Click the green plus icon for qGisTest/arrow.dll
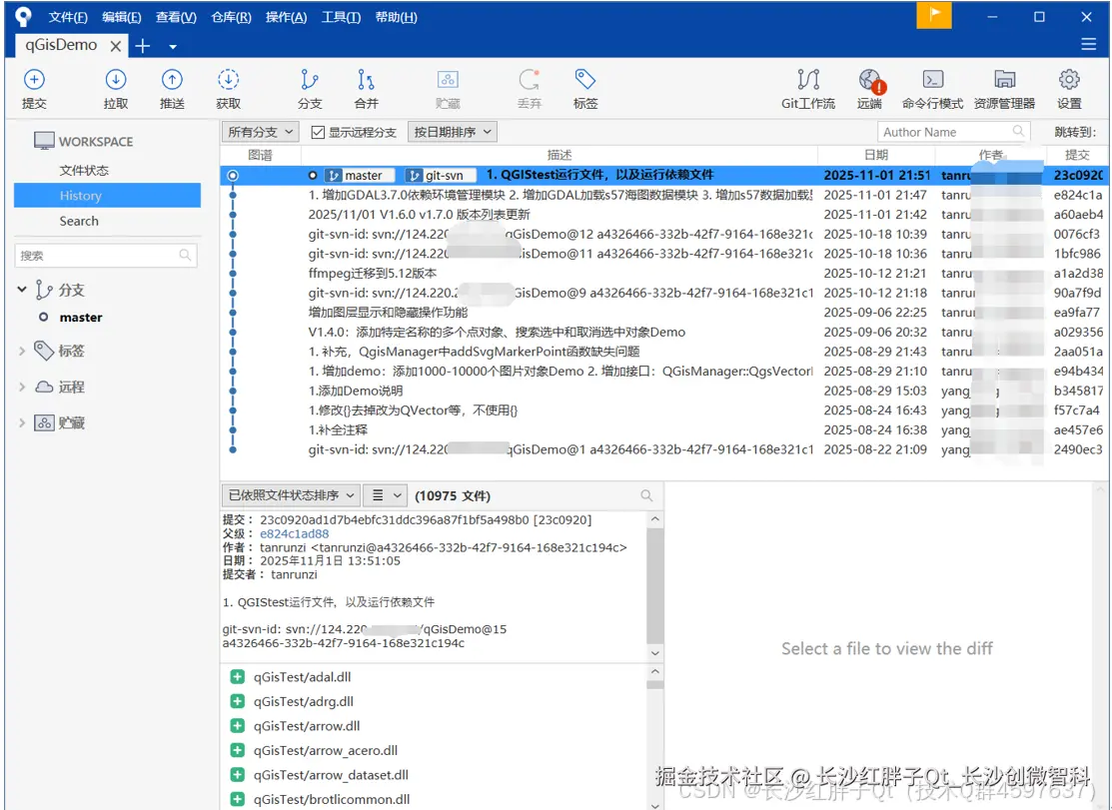Viewport: 1112px width, 810px height. click(x=238, y=726)
